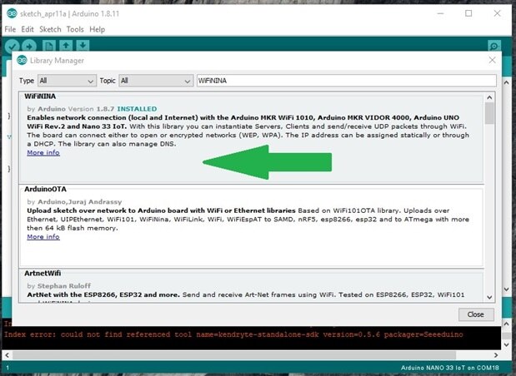The width and height of the screenshot is (516, 376).
Task: Click the editor scroll up arrow
Action: click(x=506, y=82)
